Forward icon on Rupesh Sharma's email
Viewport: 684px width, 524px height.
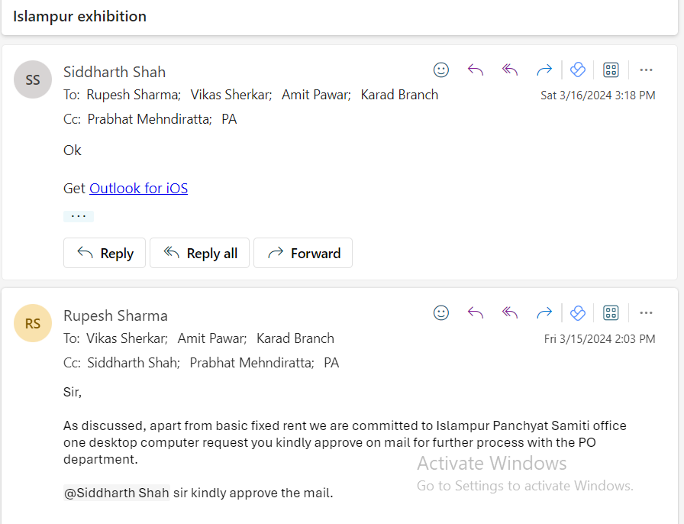[544, 313]
